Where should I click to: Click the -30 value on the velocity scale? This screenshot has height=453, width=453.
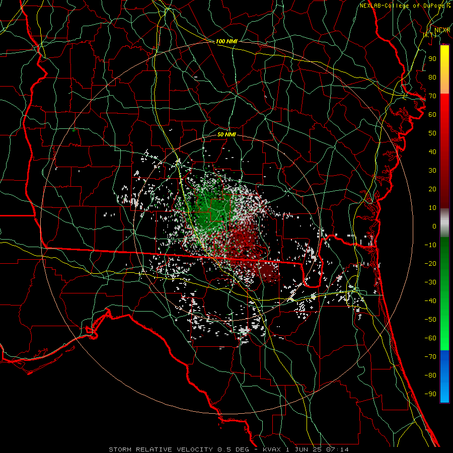(x=430, y=282)
